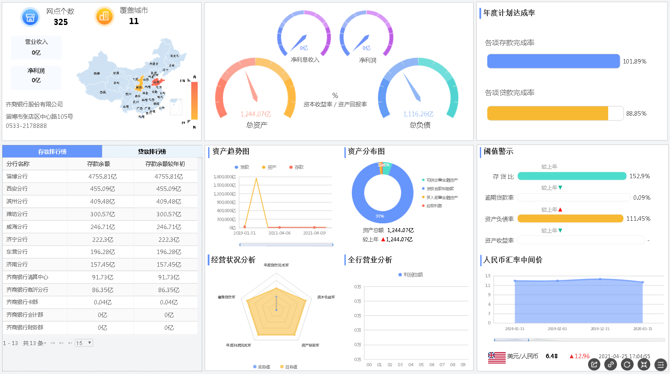Toggle the 贷款 legend in 资产趋势图
The height and width of the screenshot is (374, 670).
242,167
